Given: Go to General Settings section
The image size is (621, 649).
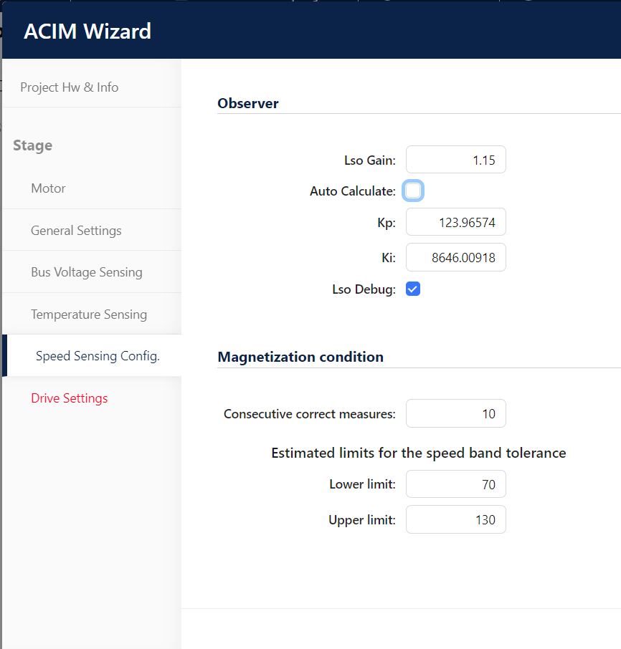Looking at the screenshot, I should coord(76,231).
